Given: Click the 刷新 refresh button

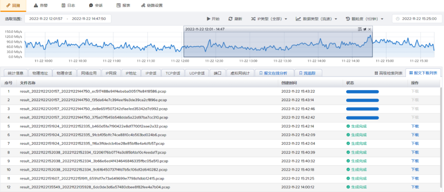Looking at the screenshot, I should (x=235, y=19).
